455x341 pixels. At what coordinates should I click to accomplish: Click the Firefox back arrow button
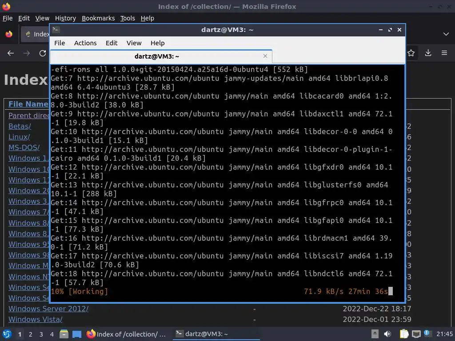[11, 53]
